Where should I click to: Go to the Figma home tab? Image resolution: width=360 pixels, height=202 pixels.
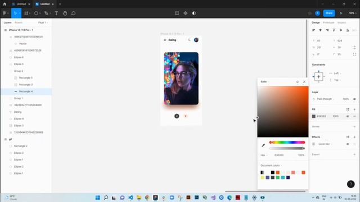coord(4,4)
